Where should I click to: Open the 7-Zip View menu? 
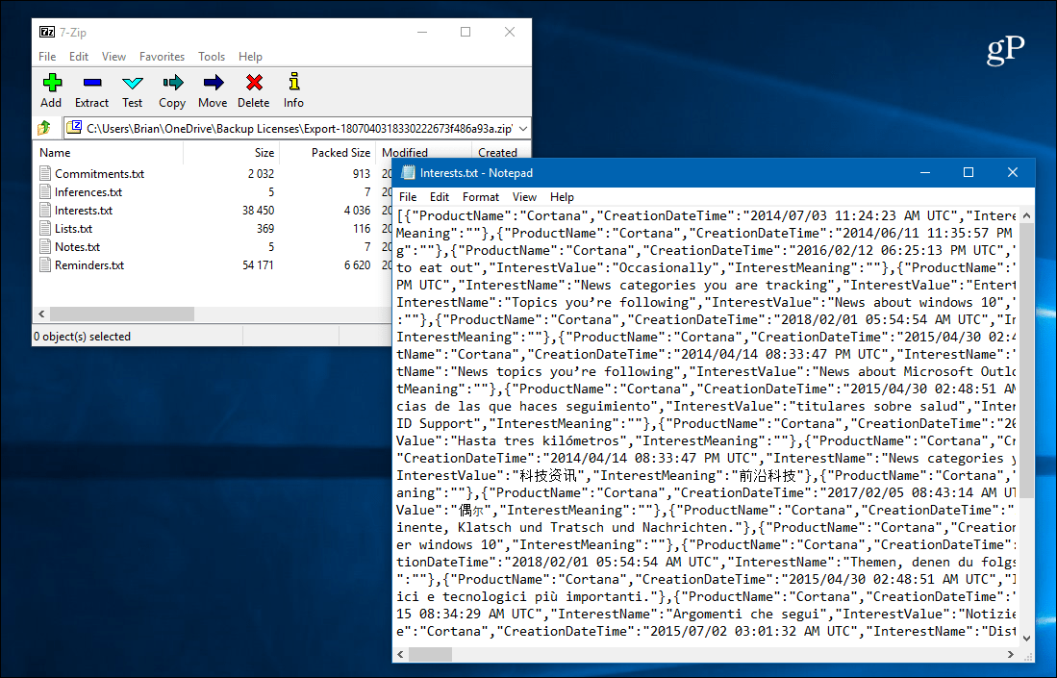113,57
